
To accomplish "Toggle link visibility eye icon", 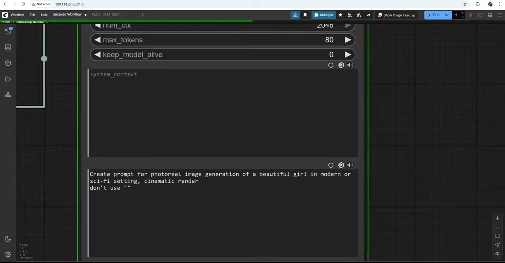I will point(498,254).
